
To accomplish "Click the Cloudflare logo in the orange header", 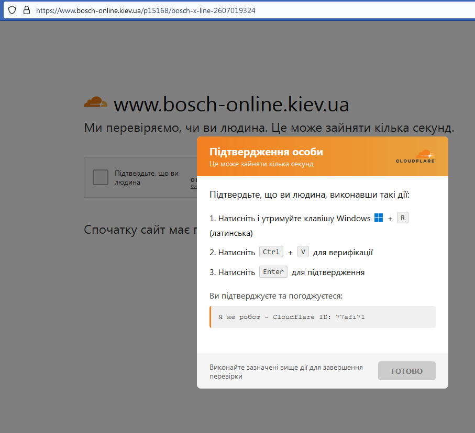I will [x=416, y=156].
